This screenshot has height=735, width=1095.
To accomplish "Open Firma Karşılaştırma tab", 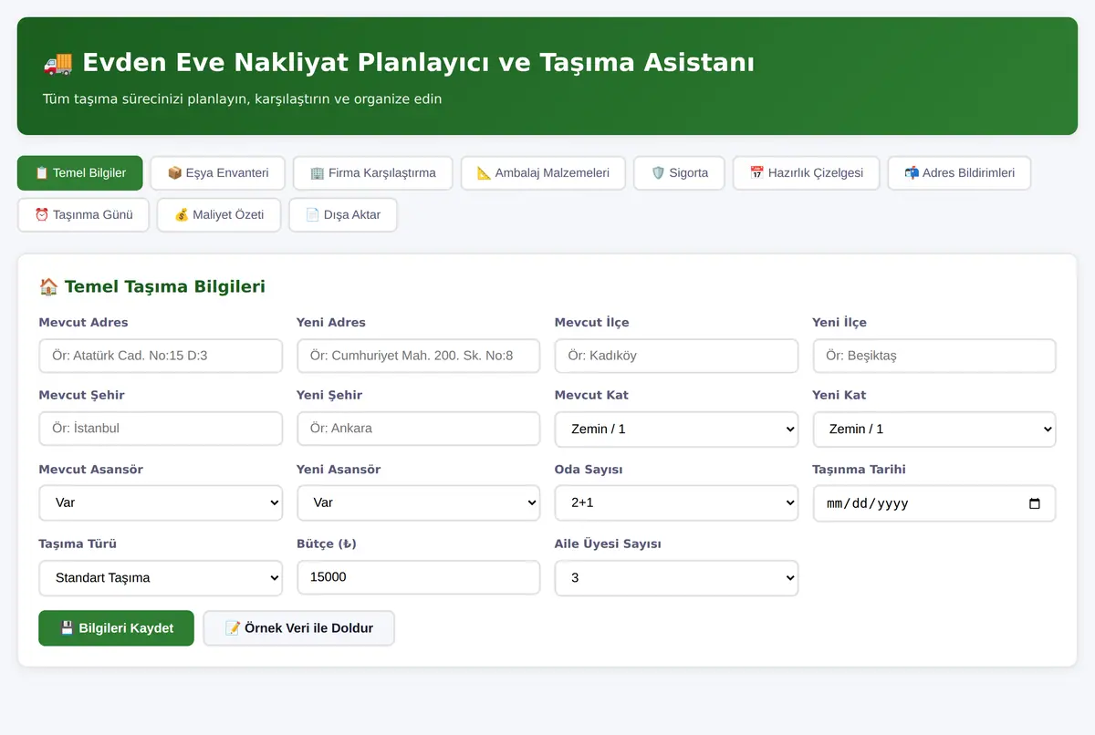I will [x=373, y=172].
